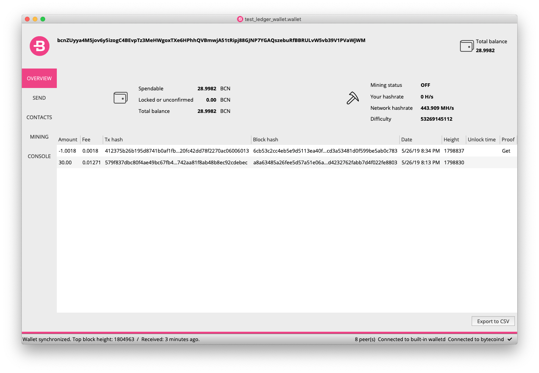The height and width of the screenshot is (373, 539).
Task: Click the Locked or unconfirmed value 0.00
Action: pyautogui.click(x=211, y=100)
